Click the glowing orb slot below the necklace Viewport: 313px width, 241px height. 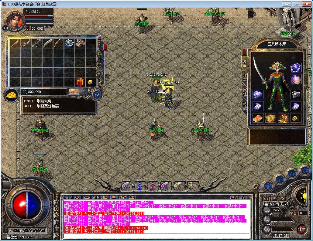click(x=296, y=80)
